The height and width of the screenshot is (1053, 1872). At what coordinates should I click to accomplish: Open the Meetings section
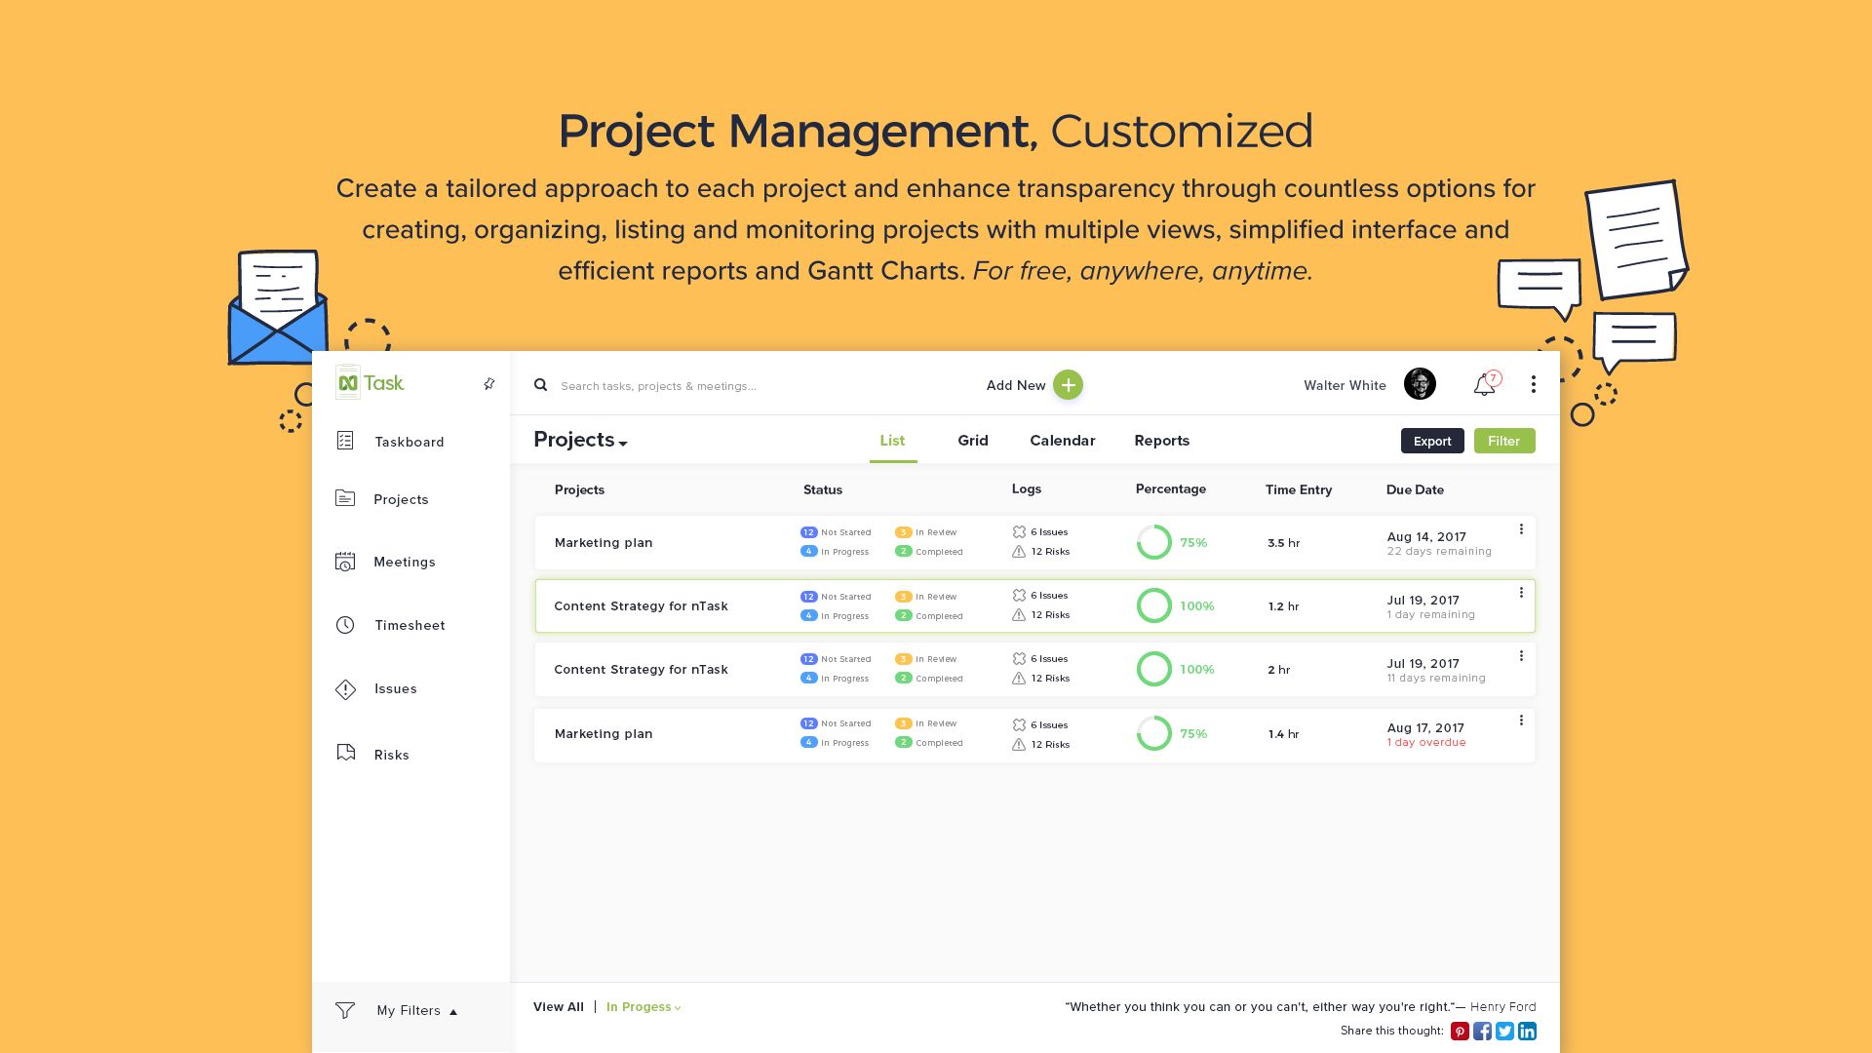(346, 562)
